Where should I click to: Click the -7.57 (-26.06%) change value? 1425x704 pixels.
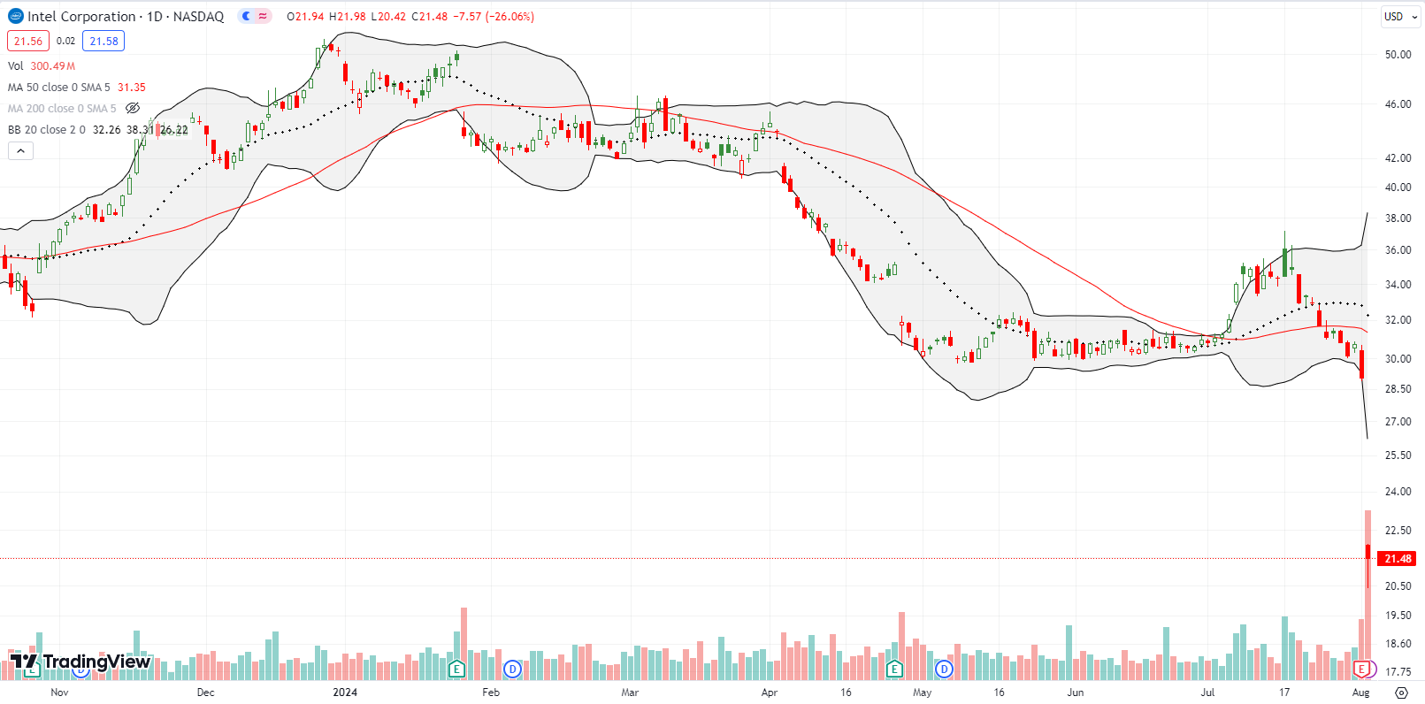click(x=494, y=16)
